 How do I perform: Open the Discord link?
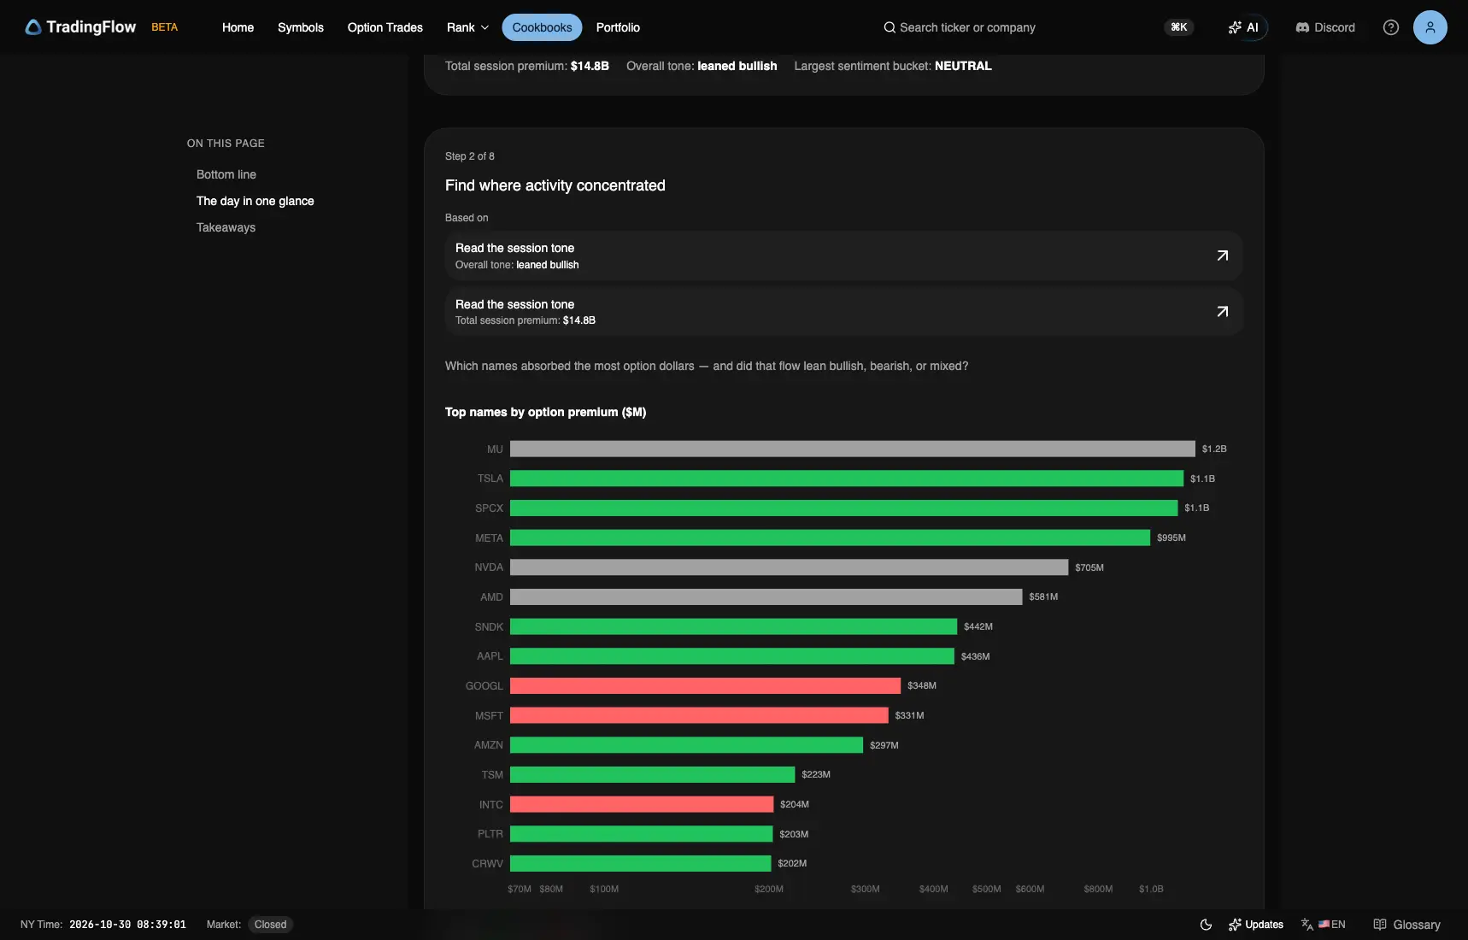coord(1325,27)
